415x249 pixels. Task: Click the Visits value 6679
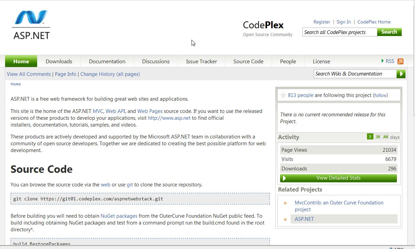coord(391,159)
